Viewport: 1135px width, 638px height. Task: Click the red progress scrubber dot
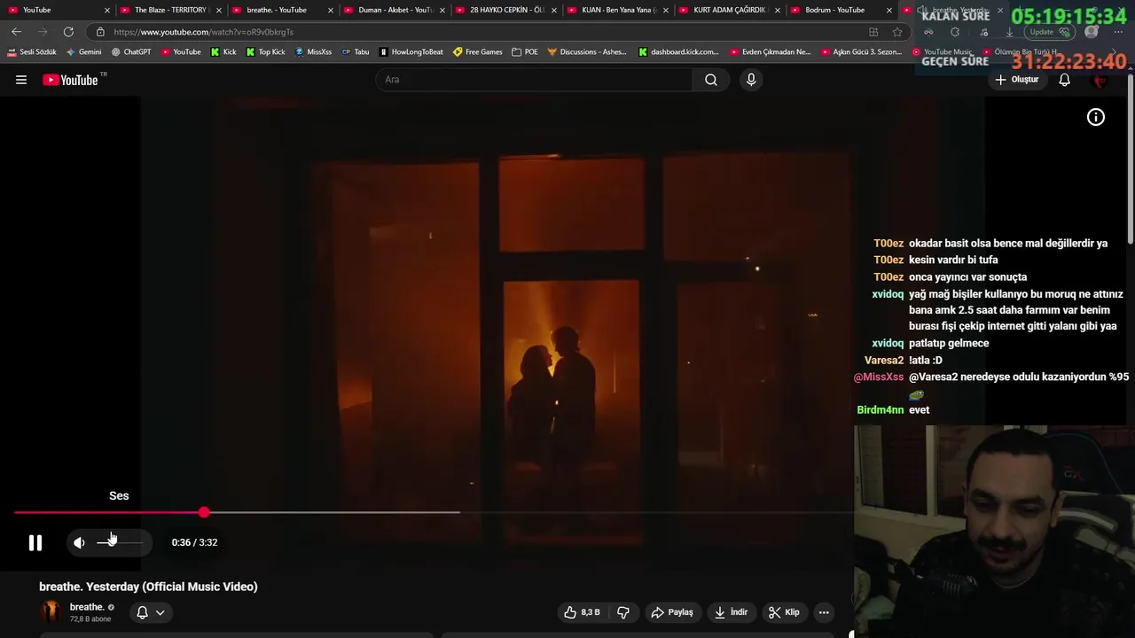[x=204, y=512]
